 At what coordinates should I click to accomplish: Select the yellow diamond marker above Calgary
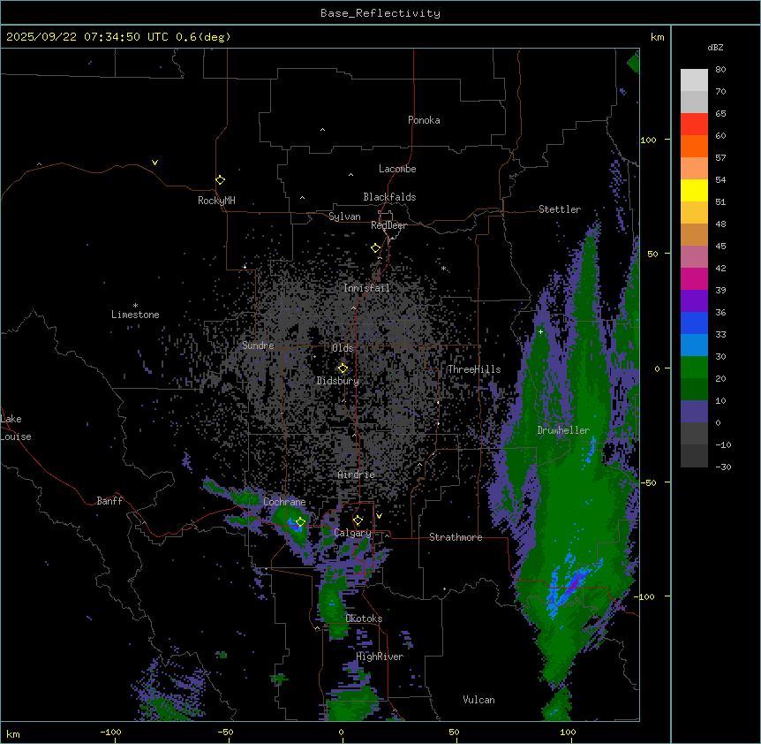[x=358, y=520]
